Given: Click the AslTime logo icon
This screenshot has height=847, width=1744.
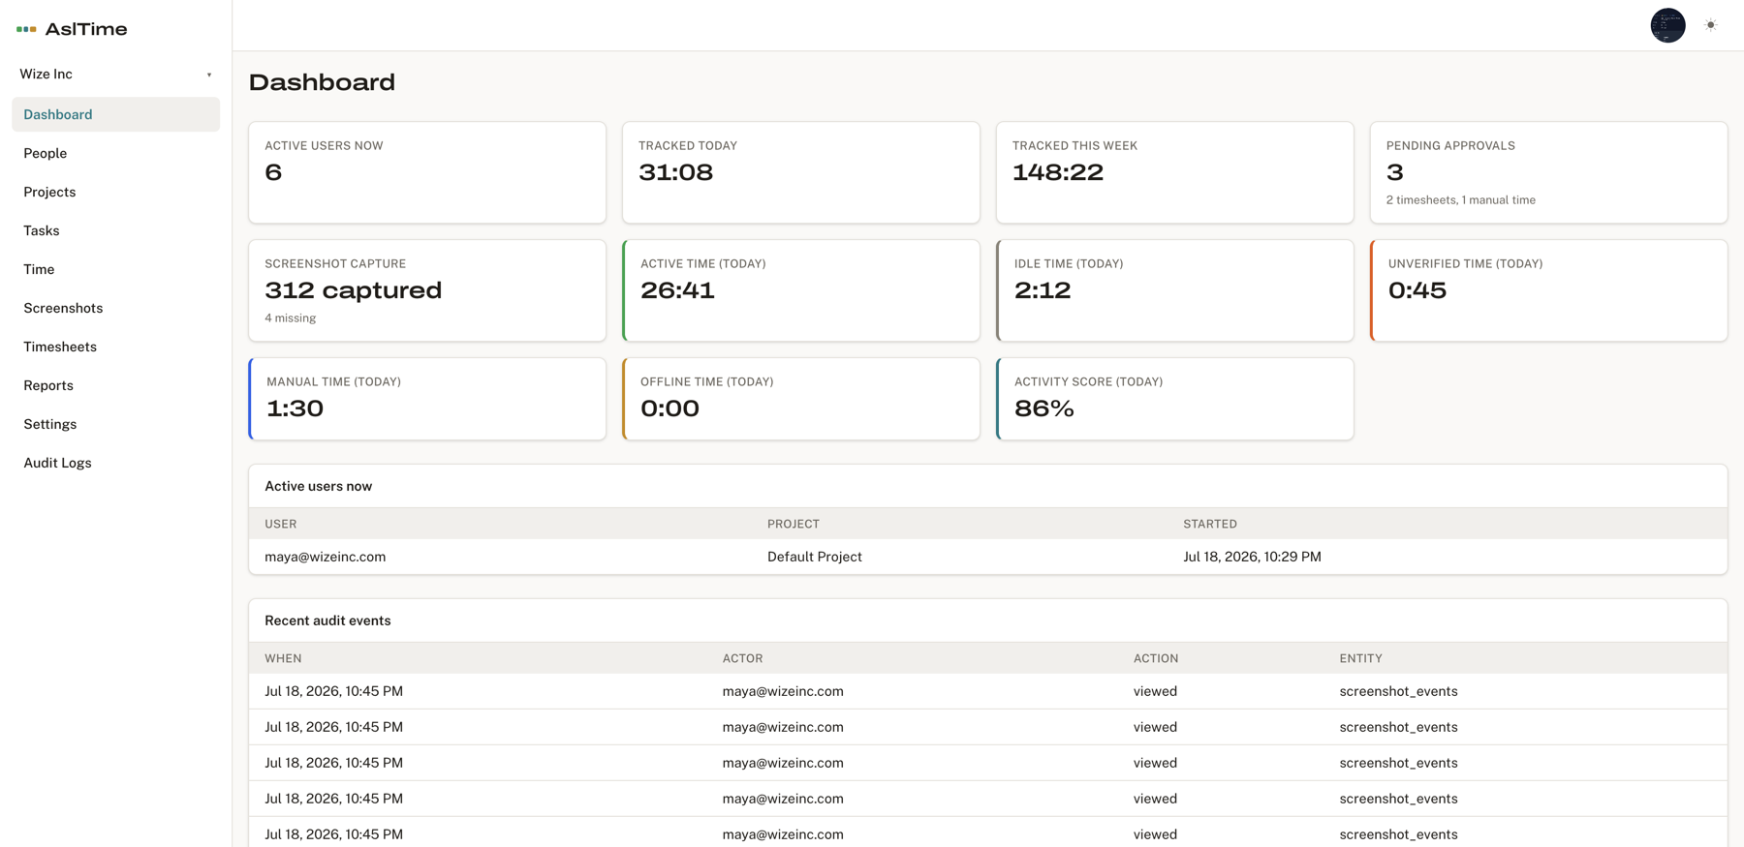Looking at the screenshot, I should [x=26, y=29].
